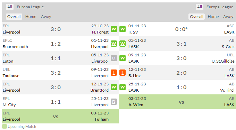
Task: Switch right panel to Home matches
Action: [213, 17]
